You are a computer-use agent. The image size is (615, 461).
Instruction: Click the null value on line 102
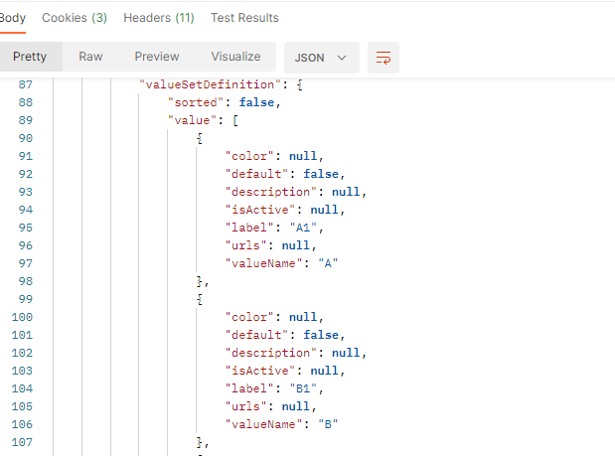point(346,353)
